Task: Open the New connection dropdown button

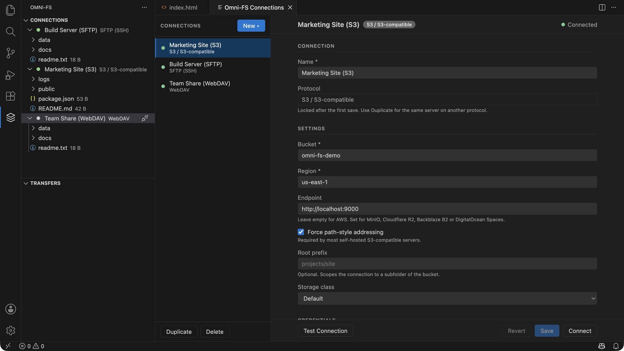Action: coord(251,26)
